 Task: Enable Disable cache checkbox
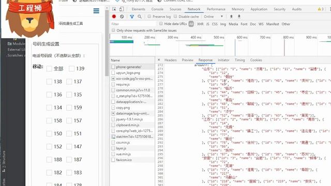tap(175, 17)
